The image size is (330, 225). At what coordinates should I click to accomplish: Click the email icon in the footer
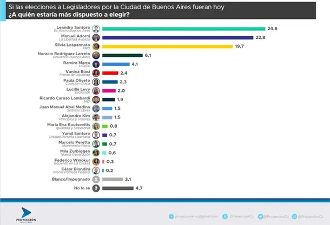[171, 216]
